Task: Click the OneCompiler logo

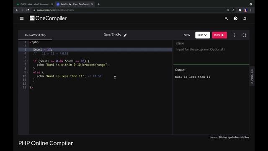Action: click(x=48, y=18)
